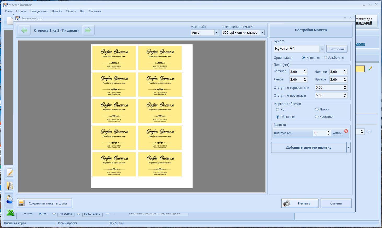
Task: Increase number of copies for Визитка №1
Action: click(328, 132)
